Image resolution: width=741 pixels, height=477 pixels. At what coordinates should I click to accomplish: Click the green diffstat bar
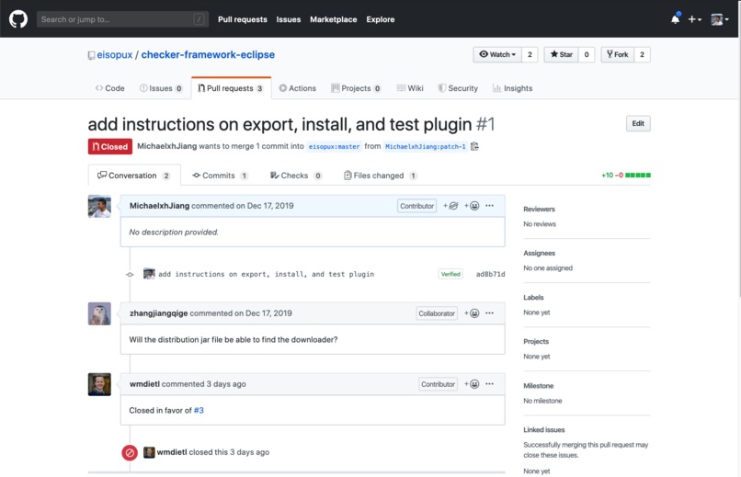point(637,176)
